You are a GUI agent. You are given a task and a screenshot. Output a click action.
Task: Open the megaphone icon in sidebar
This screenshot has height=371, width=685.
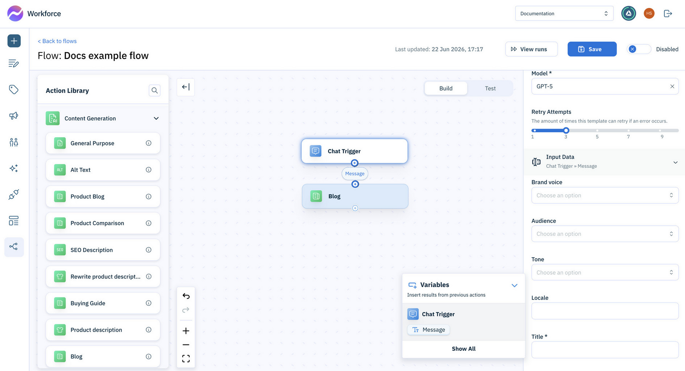(x=14, y=116)
